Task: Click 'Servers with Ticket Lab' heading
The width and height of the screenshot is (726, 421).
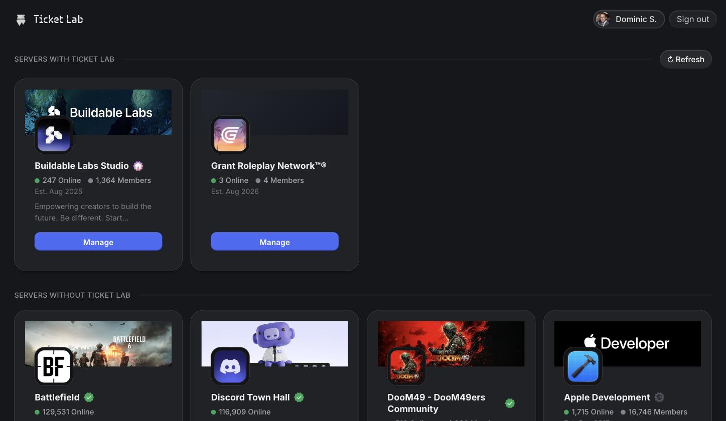Action: [64, 59]
